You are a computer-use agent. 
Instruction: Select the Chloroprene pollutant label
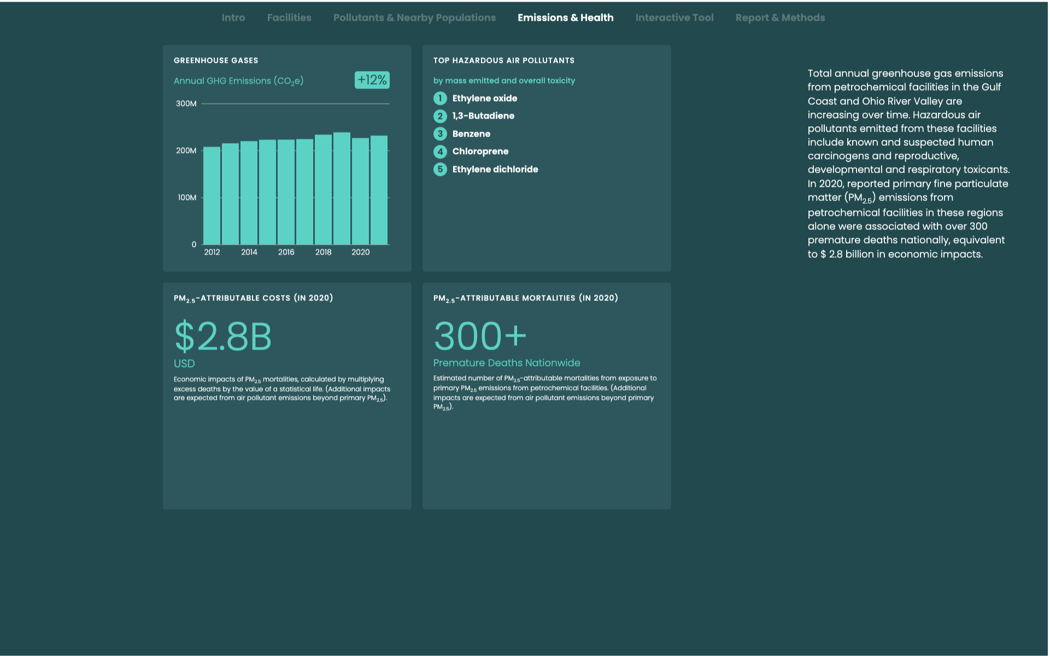(480, 151)
